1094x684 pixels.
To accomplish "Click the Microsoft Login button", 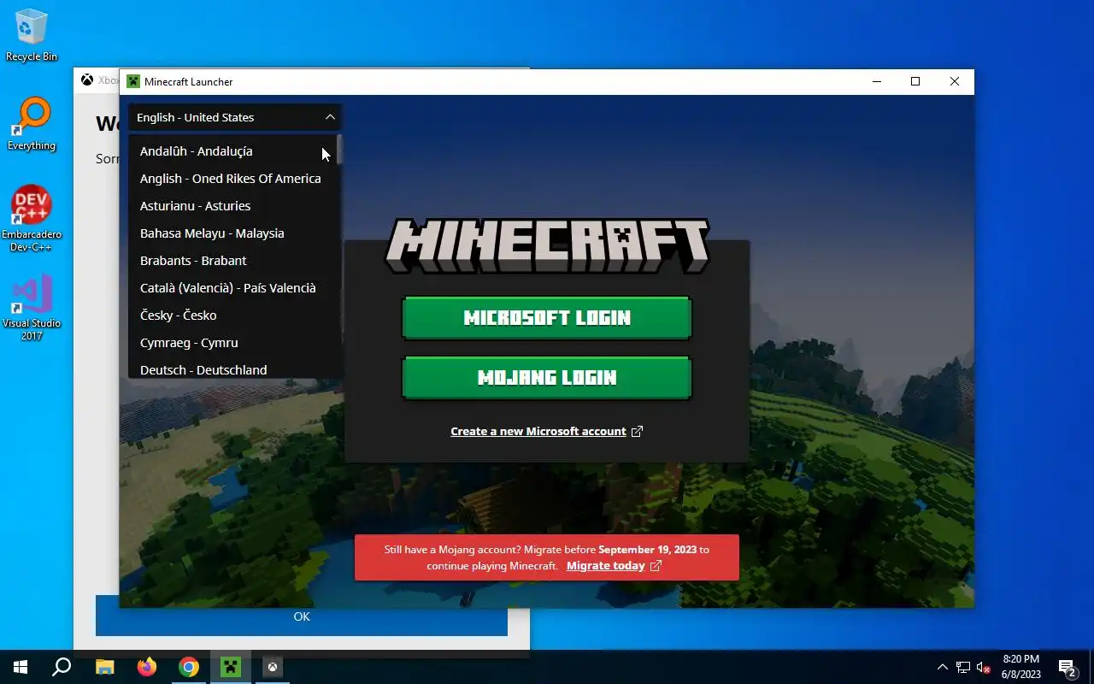I will click(x=547, y=318).
